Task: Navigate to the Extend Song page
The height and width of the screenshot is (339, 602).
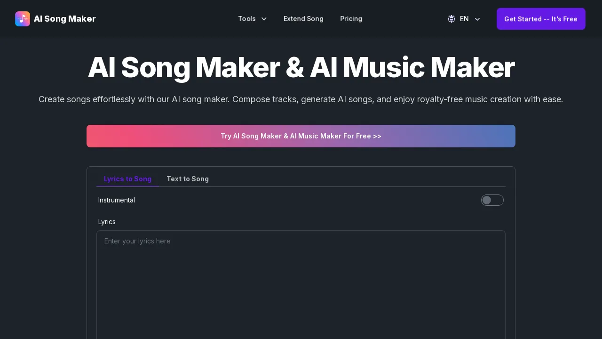Action: pos(303,19)
